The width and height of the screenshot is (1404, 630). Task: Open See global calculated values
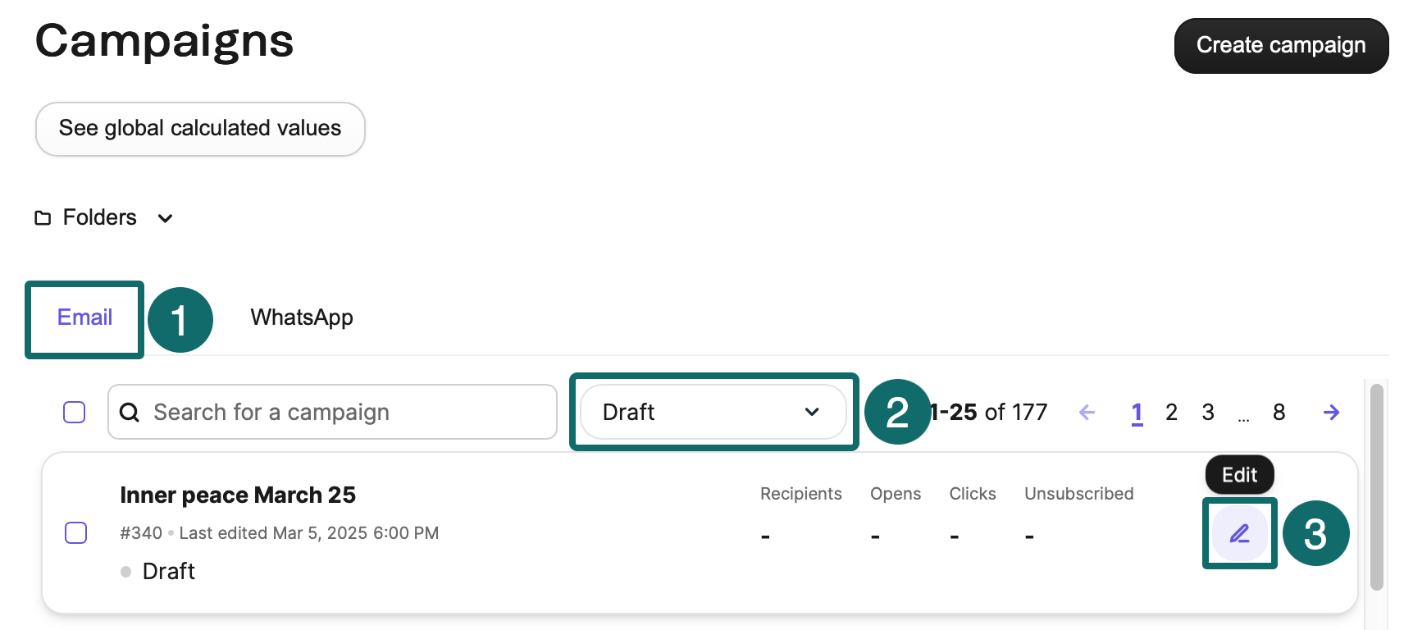point(200,129)
